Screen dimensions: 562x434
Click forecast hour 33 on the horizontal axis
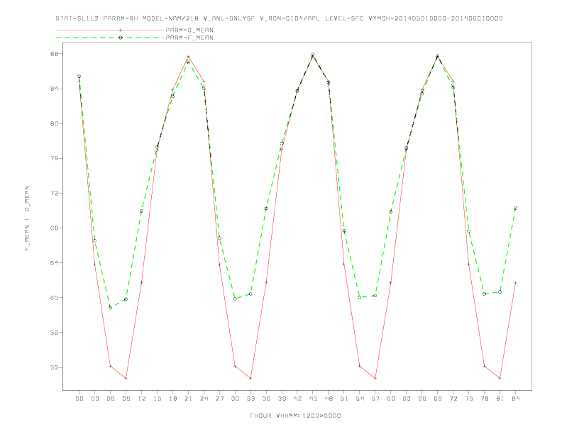[x=251, y=399]
